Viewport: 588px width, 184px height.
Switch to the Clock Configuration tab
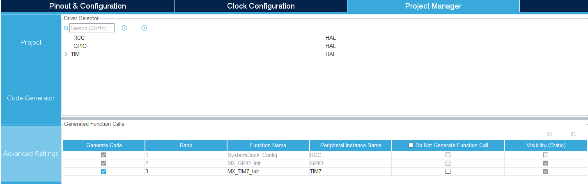coord(261,6)
